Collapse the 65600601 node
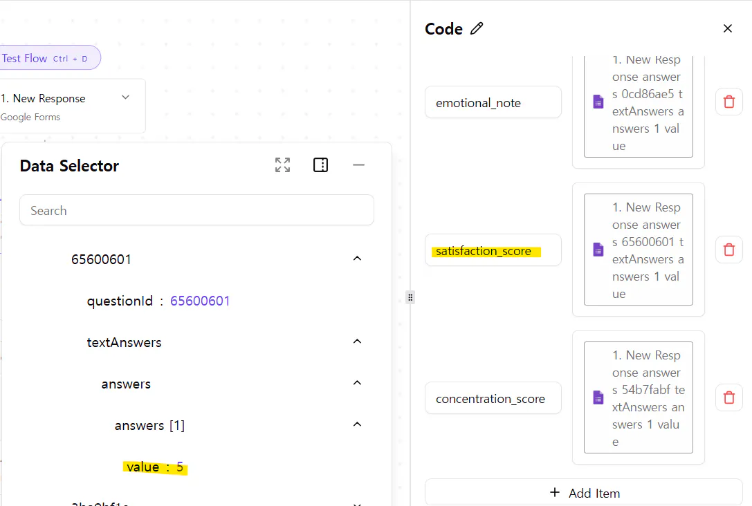Viewport: 752px width, 506px height. (x=357, y=259)
